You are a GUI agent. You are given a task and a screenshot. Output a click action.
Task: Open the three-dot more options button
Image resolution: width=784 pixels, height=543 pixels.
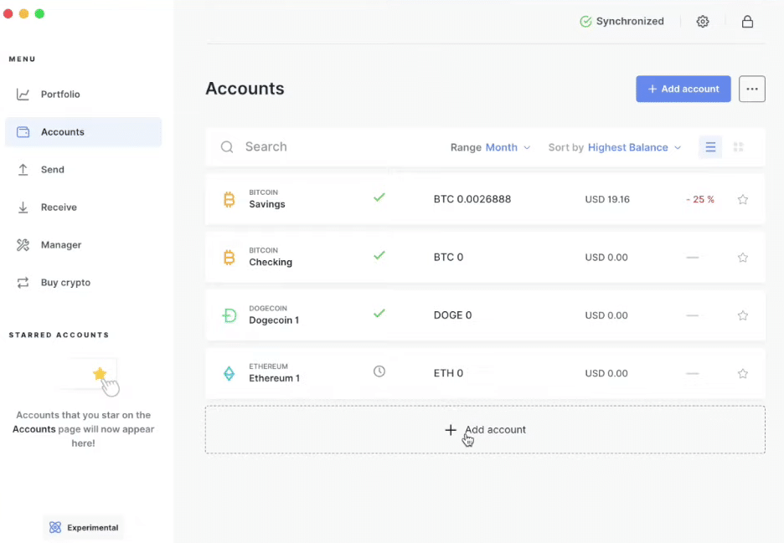tap(752, 89)
